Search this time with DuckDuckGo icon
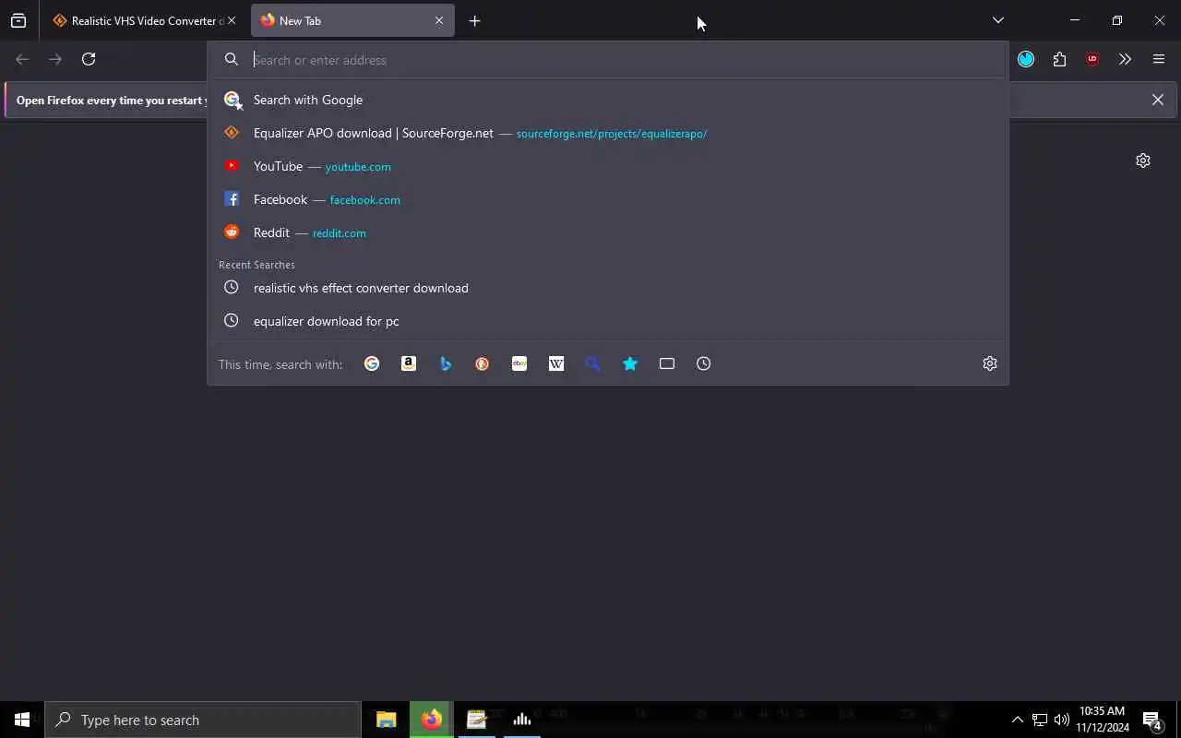The width and height of the screenshot is (1181, 738). (x=483, y=363)
